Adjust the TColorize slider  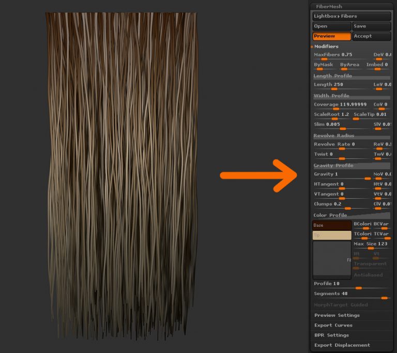(362, 236)
